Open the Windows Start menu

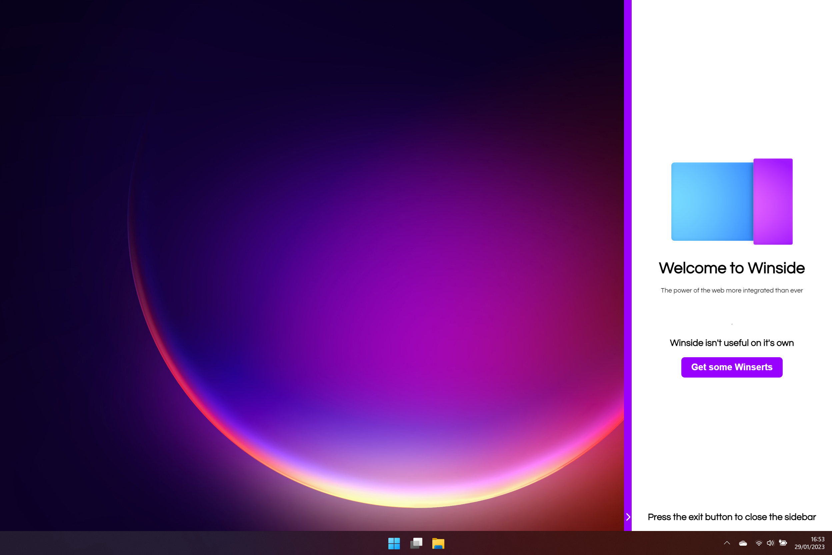pos(394,543)
